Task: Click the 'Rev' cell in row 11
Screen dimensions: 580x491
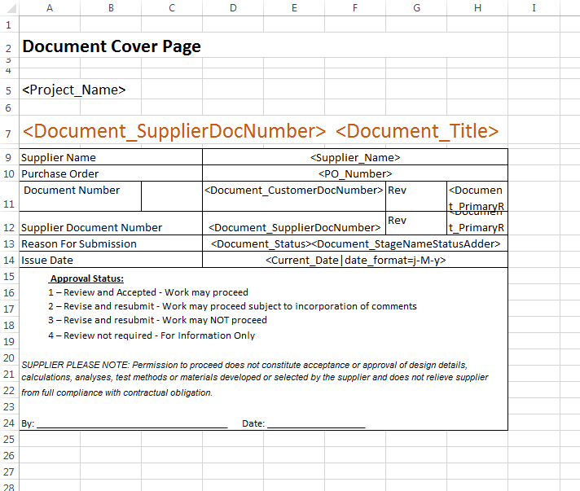Action: [x=416, y=196]
